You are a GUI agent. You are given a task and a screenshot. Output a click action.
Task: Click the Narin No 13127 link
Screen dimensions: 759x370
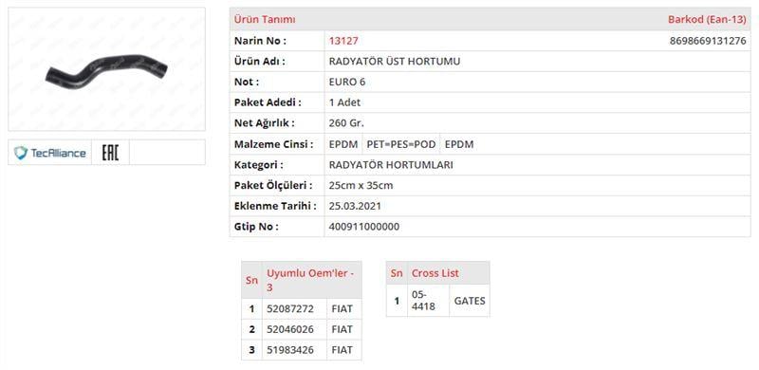click(x=343, y=41)
